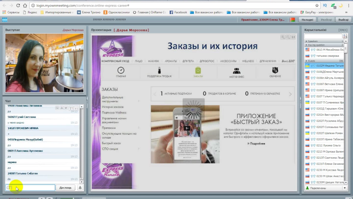
Task: Bookmark this page with the star
Action: pyautogui.click(x=317, y=5)
